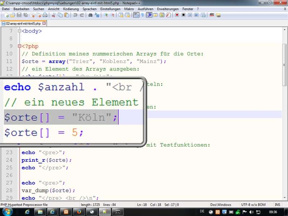Image resolution: width=288 pixels, height=216 pixels.
Task: Open the Find binoculars tool
Action: tap(90, 15)
